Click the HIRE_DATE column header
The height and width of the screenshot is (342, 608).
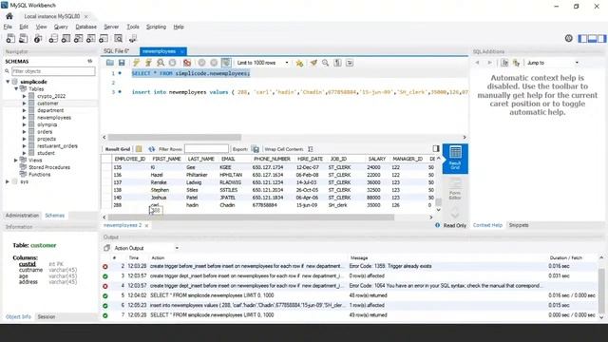pos(310,159)
